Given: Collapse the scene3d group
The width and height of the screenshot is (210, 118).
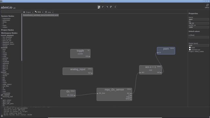Looking at the screenshot, I should pos(4,48).
